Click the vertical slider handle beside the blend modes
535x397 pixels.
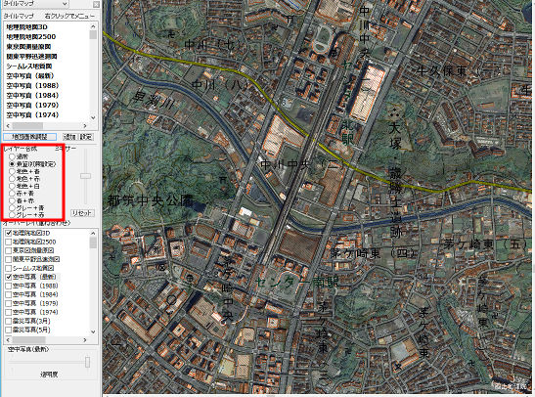point(85,176)
